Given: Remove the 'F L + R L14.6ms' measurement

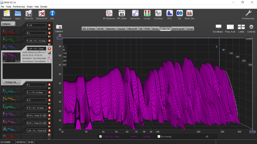Looking at the screenshot, I should [x=49, y=92].
